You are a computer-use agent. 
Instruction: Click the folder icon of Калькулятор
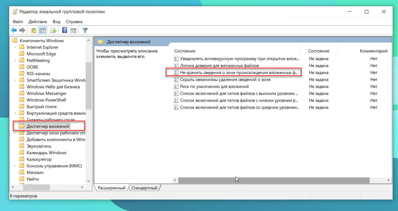(21, 159)
